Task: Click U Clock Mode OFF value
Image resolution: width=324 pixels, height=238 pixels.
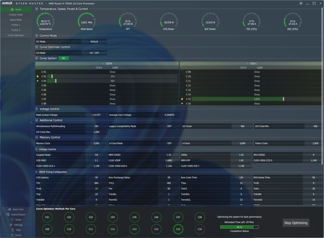Action: (x=169, y=143)
